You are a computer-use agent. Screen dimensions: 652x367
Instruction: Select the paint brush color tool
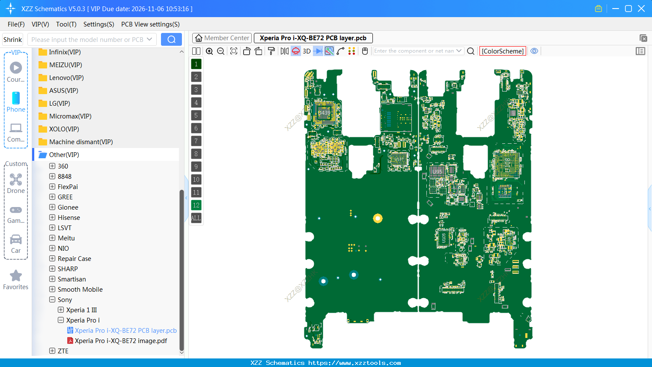[x=271, y=51]
